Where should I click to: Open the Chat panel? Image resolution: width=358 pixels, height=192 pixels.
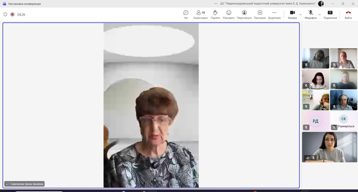[x=186, y=14]
